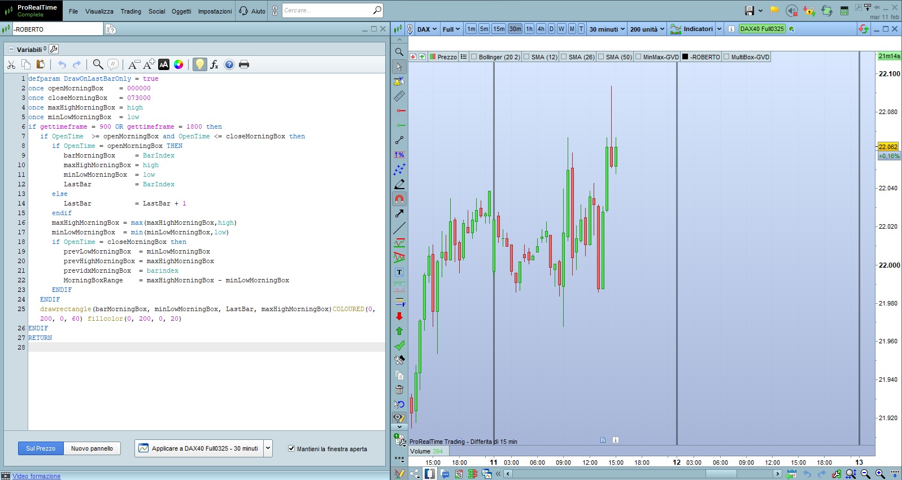
Task: Open the Impostazioni menu
Action: 215,11
